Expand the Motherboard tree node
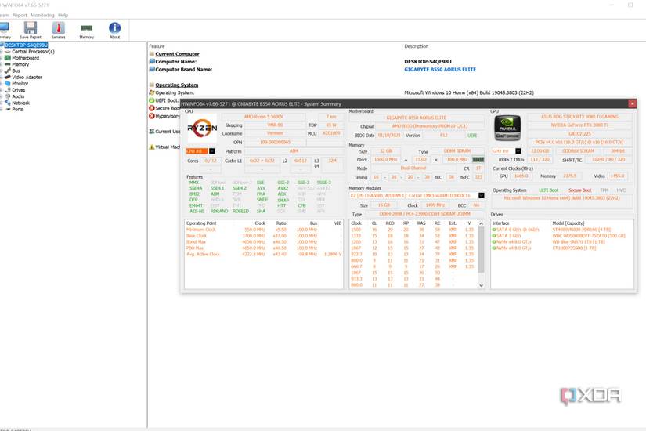The height and width of the screenshot is (431, 646). click(2, 58)
